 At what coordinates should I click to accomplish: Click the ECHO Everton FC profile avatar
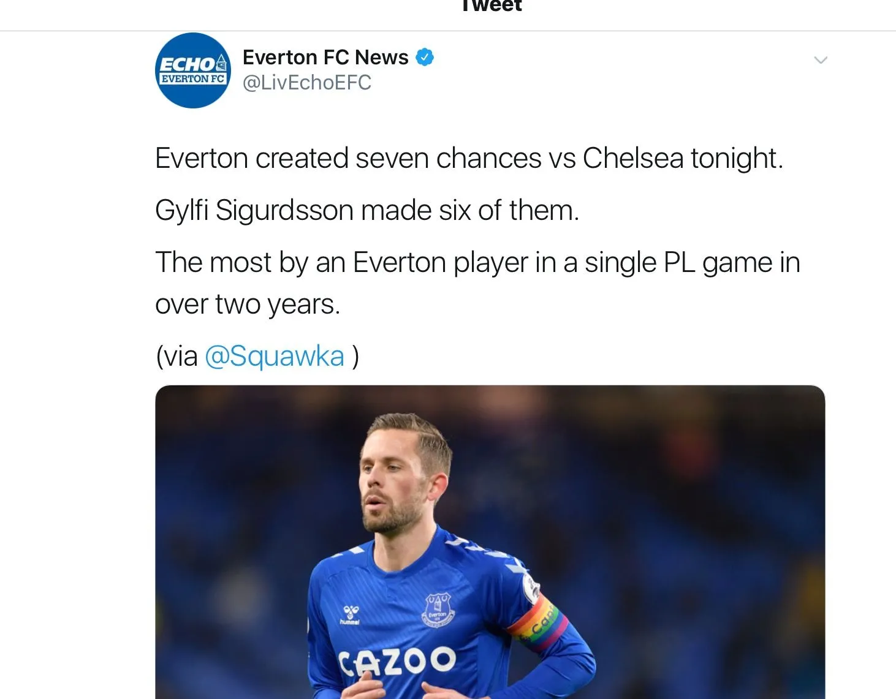click(x=193, y=70)
